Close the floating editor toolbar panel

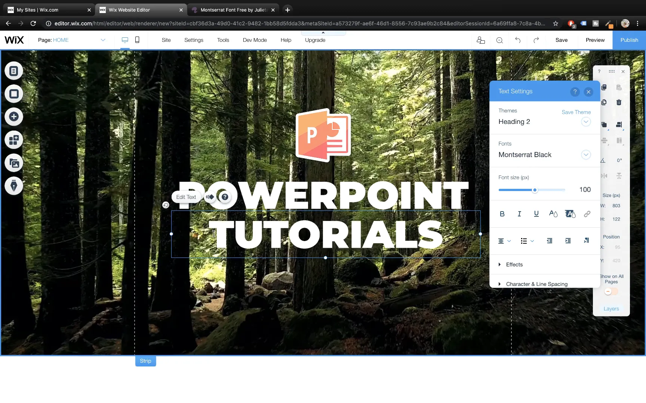tap(623, 71)
